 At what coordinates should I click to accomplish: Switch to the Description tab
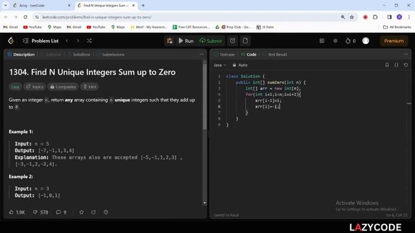point(21,54)
